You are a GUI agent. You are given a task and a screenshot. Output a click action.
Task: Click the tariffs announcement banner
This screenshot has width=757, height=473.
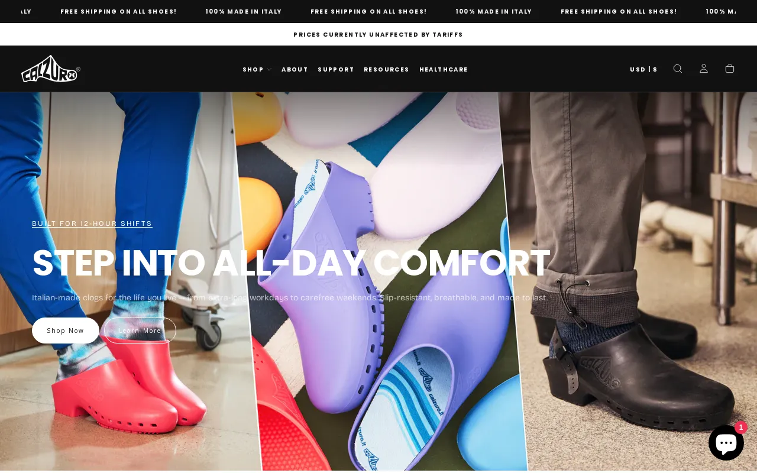(378, 34)
